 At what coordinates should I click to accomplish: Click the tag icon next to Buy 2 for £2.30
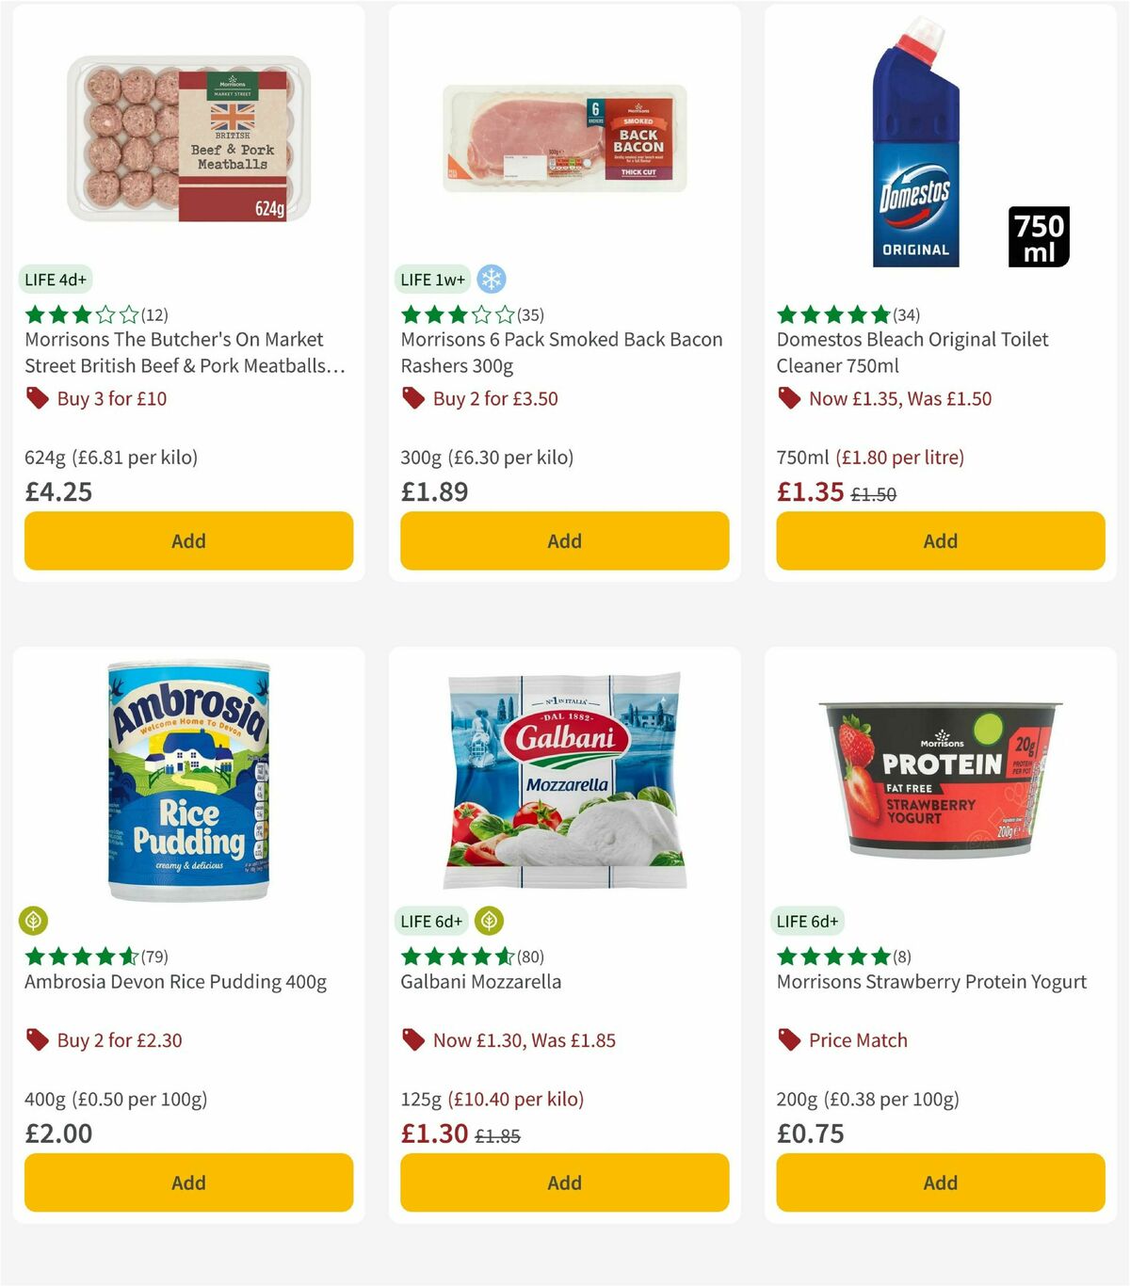coord(38,1040)
